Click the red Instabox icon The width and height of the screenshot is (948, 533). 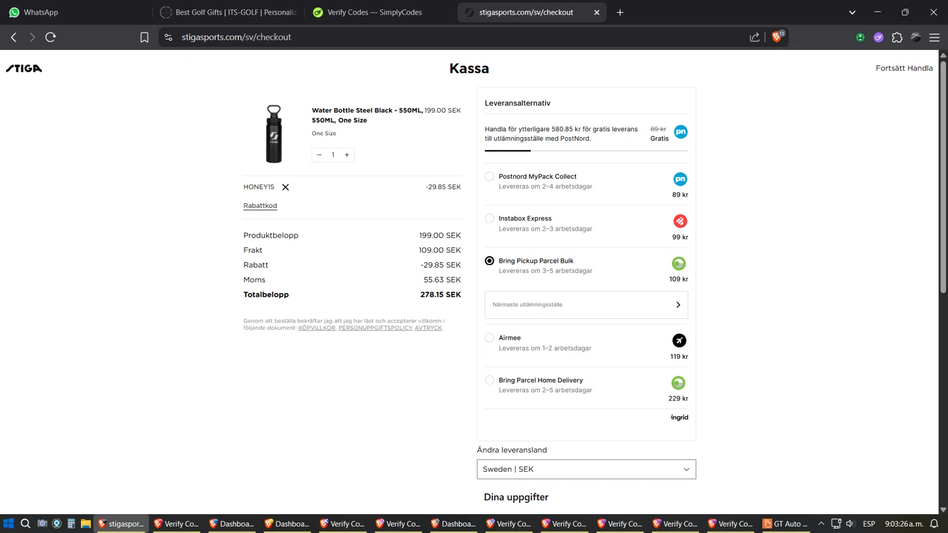680,221
